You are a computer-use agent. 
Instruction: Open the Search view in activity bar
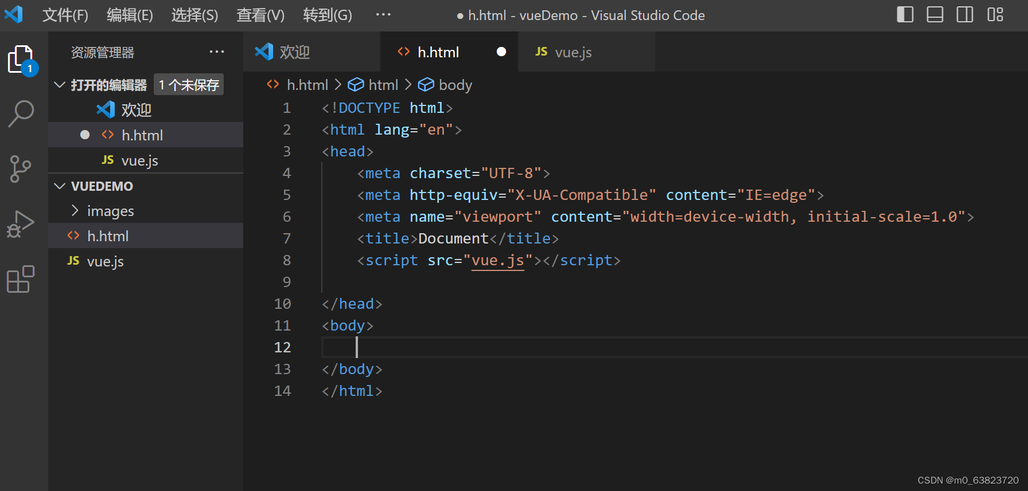pos(21,113)
